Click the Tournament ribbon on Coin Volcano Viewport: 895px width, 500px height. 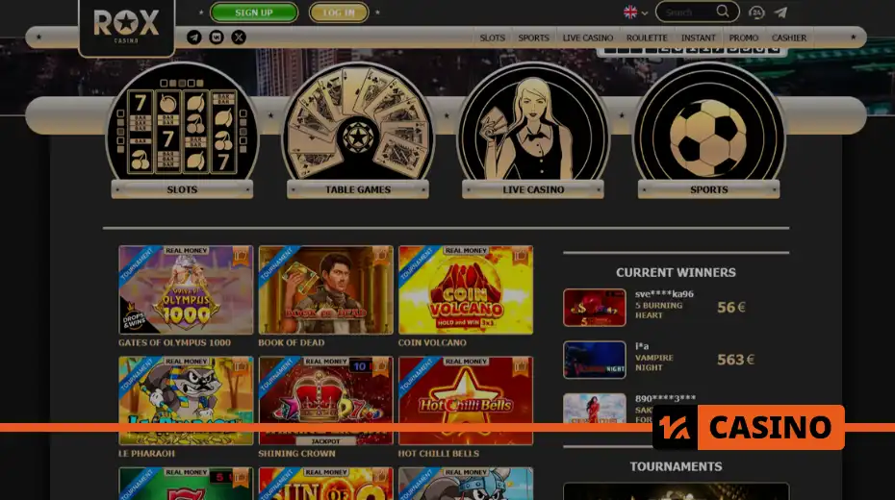tap(416, 264)
